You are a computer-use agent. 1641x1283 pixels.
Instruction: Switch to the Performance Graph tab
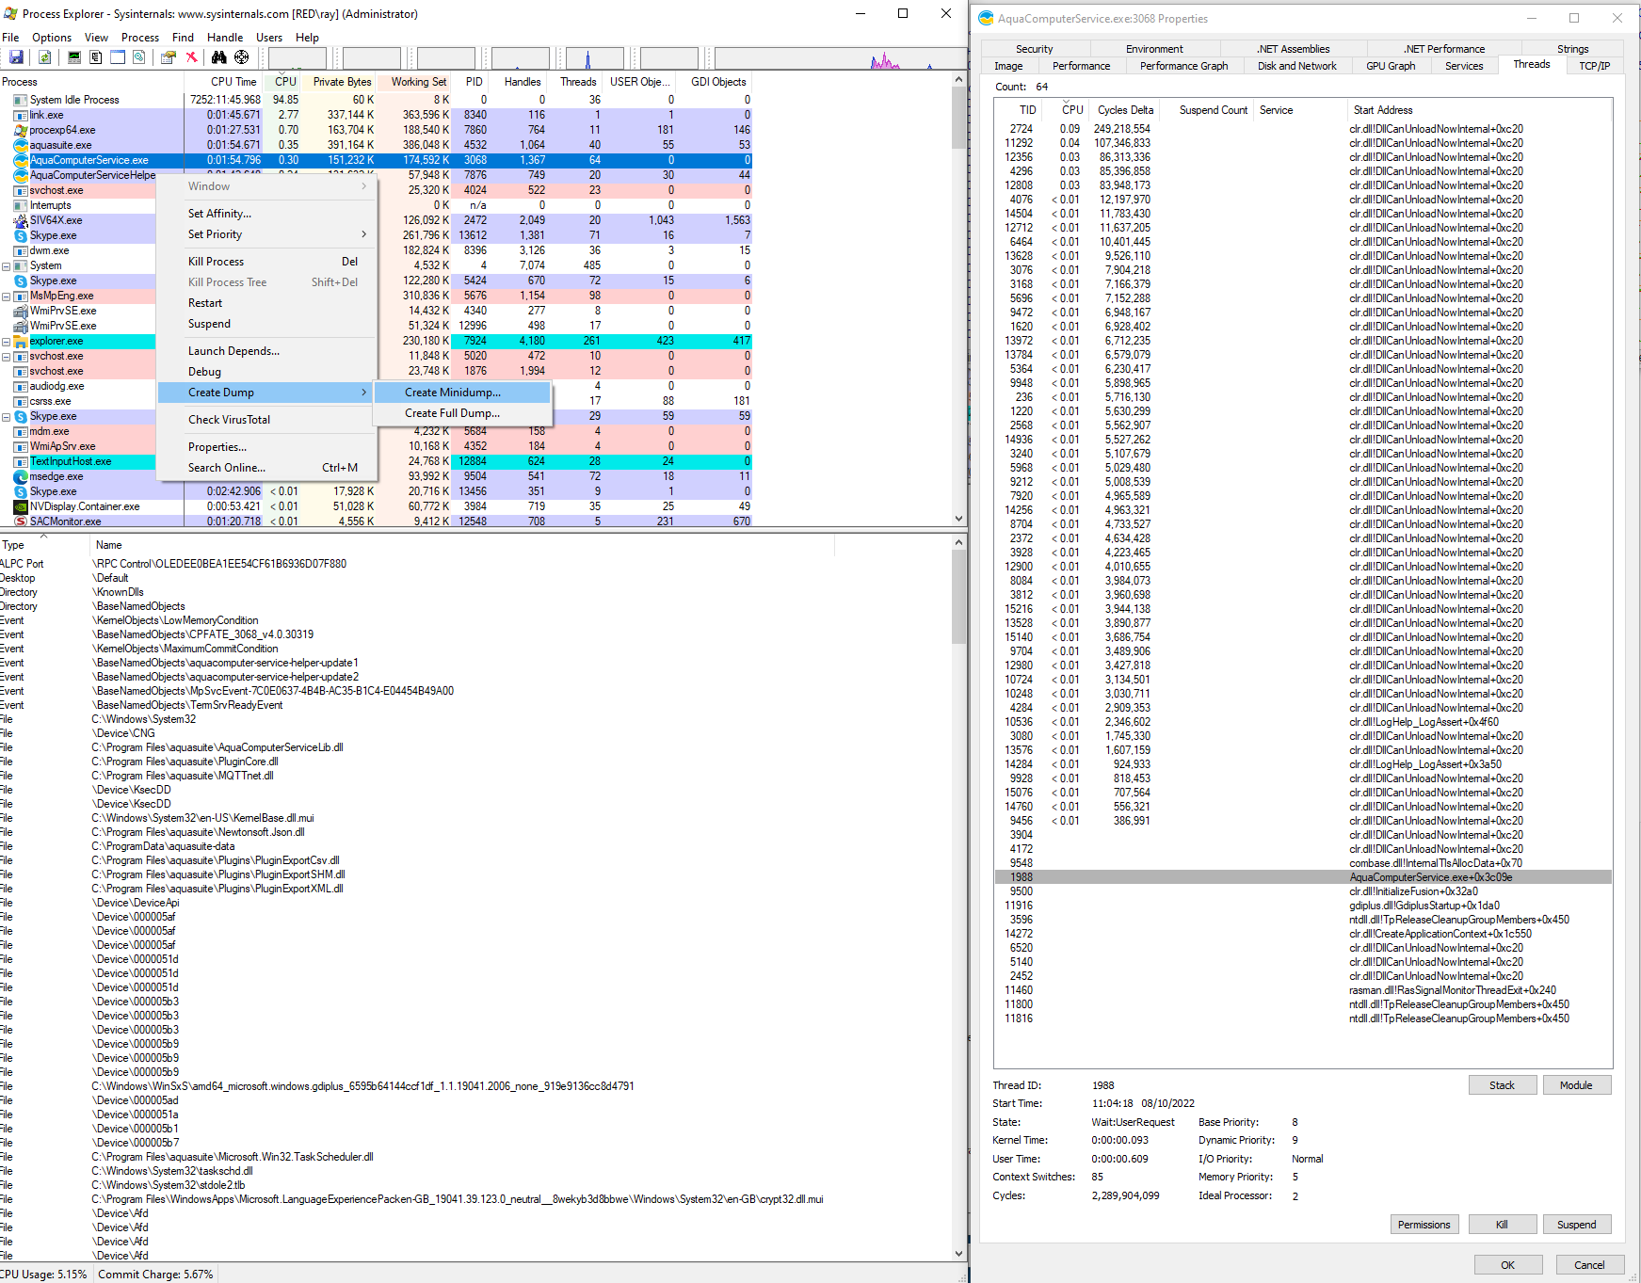point(1183,66)
